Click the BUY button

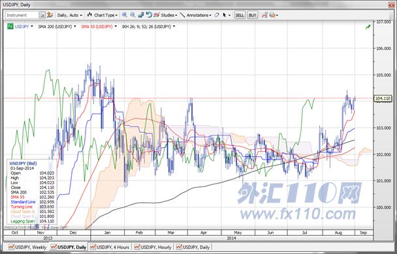[x=253, y=15]
